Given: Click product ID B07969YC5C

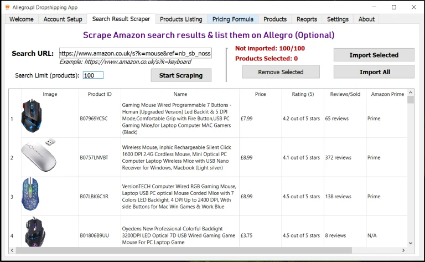Looking at the screenshot, I should click(94, 119).
